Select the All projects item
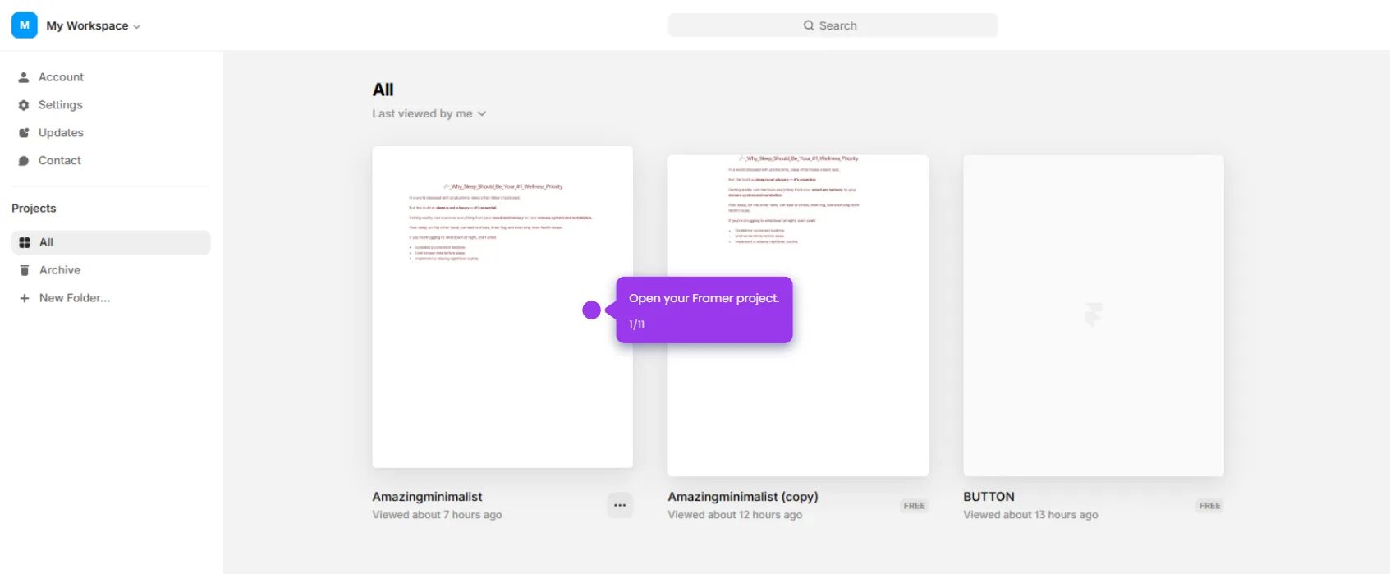This screenshot has height=574, width=1390. (111, 242)
